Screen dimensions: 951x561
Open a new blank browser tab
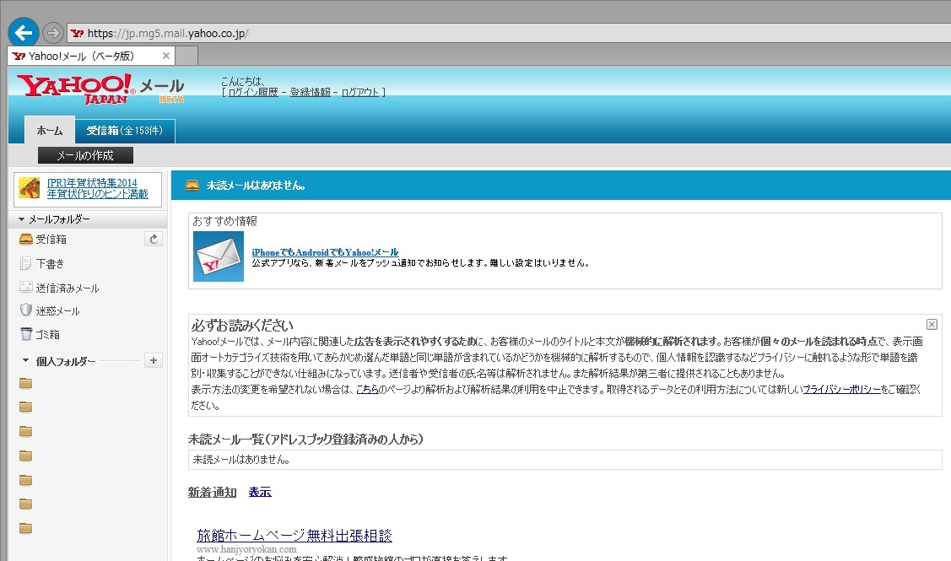tap(186, 56)
